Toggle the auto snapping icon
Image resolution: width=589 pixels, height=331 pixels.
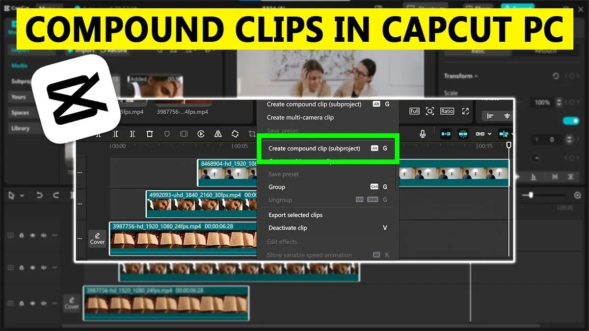pyautogui.click(x=463, y=133)
